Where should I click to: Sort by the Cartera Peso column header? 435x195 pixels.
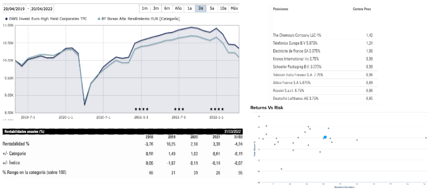361,9
